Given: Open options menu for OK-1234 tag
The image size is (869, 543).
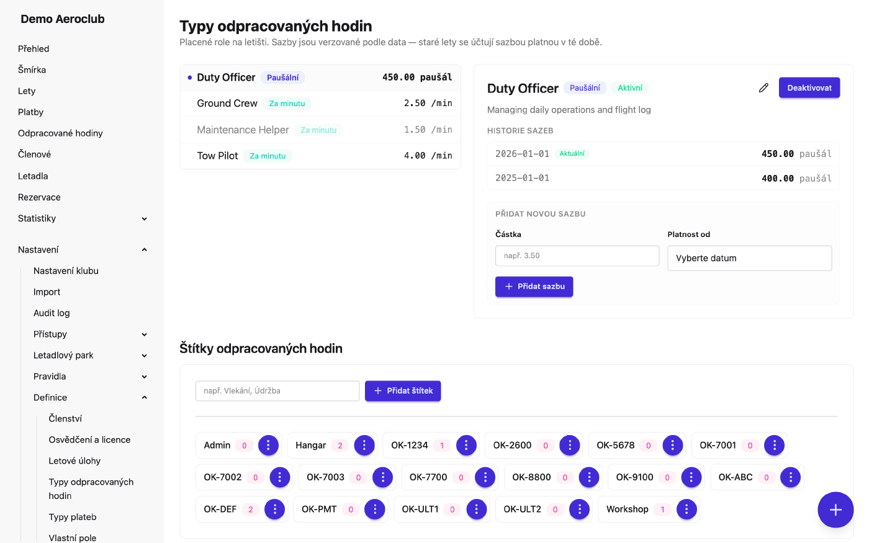Looking at the screenshot, I should pos(466,445).
